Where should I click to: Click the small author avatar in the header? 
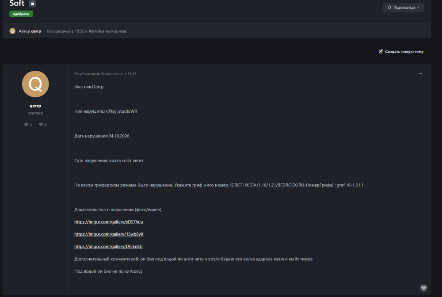(x=12, y=31)
